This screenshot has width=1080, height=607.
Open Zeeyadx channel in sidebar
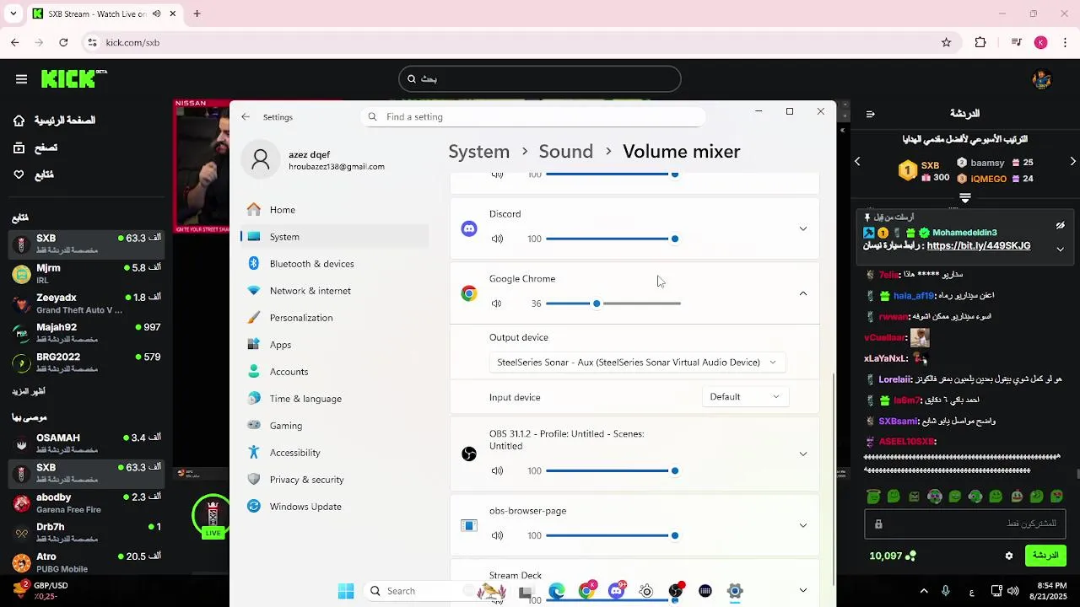(86, 303)
